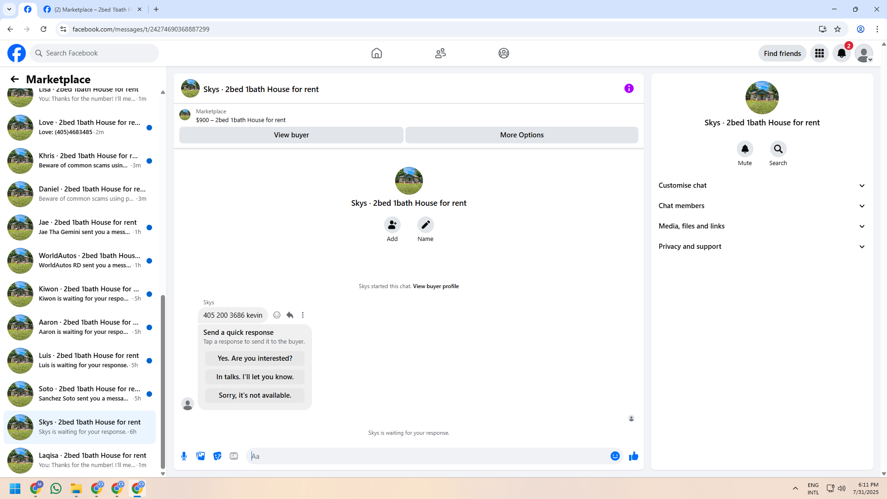Choose a sticker from the composer
Screen dimensions: 887x499
point(217,456)
